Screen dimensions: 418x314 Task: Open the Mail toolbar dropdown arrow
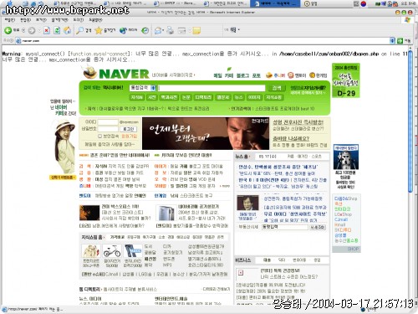163,30
